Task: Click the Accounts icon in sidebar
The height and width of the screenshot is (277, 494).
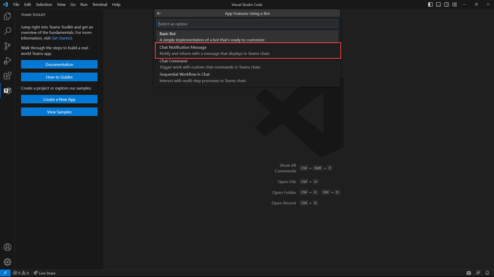Action: [7, 247]
